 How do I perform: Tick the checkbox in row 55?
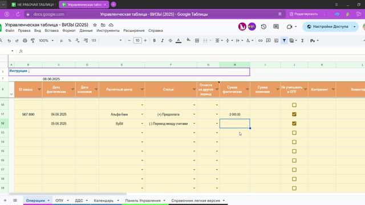pos(294,151)
